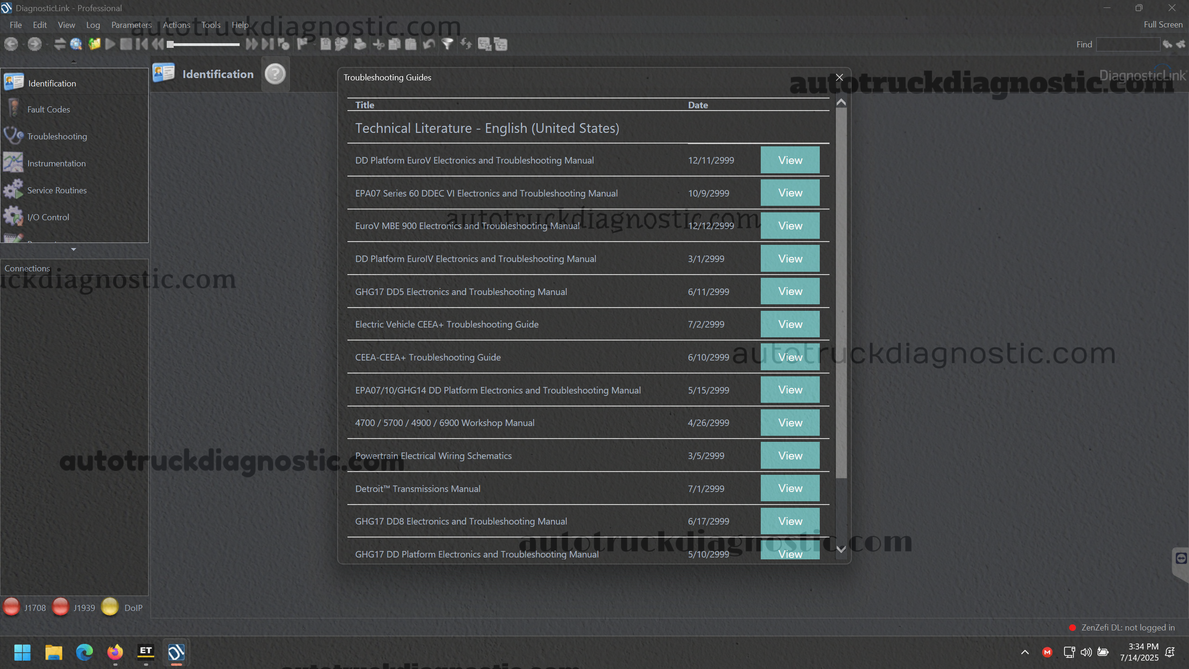View Powertrain Electrical Wiring Schematics
This screenshot has width=1189, height=669.
[790, 456]
